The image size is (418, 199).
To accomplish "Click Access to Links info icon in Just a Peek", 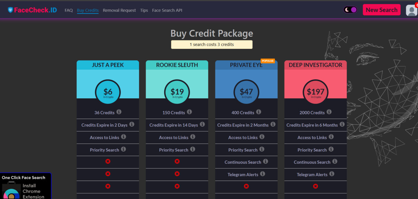I will pos(123,137).
